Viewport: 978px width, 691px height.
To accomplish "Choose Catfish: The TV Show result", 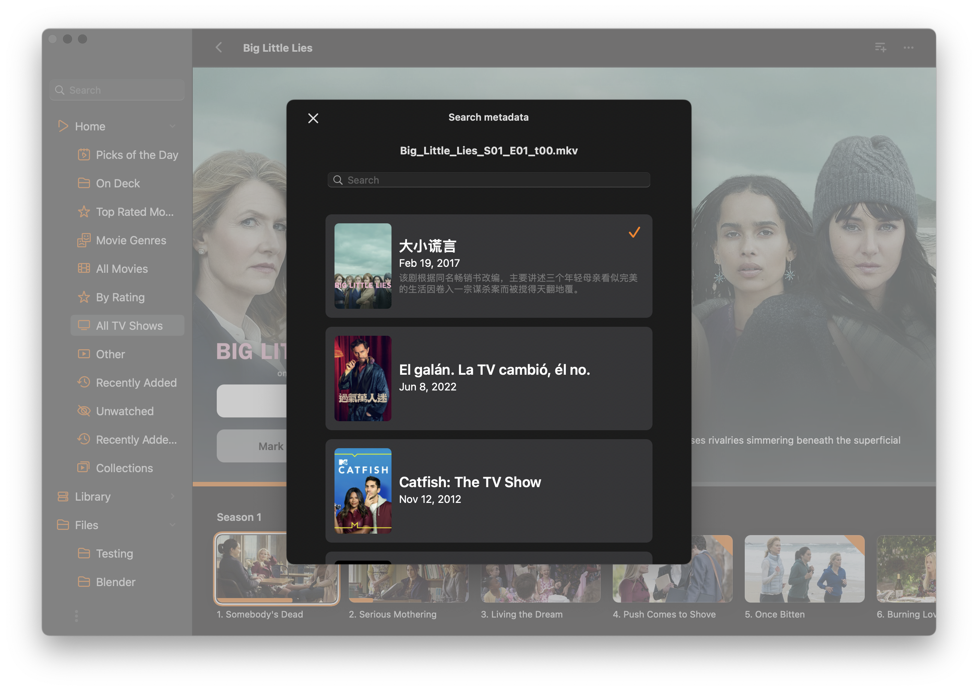I will coord(489,491).
